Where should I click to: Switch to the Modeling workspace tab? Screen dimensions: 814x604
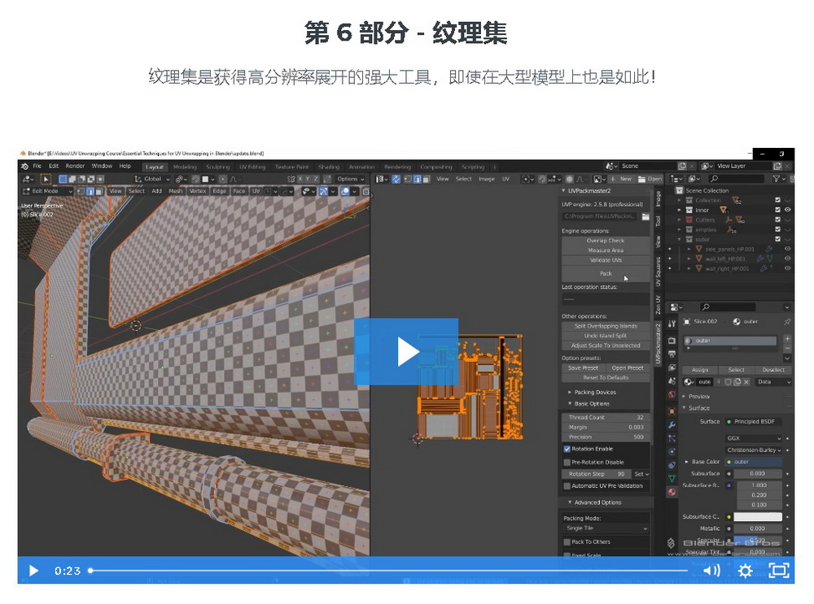click(185, 167)
